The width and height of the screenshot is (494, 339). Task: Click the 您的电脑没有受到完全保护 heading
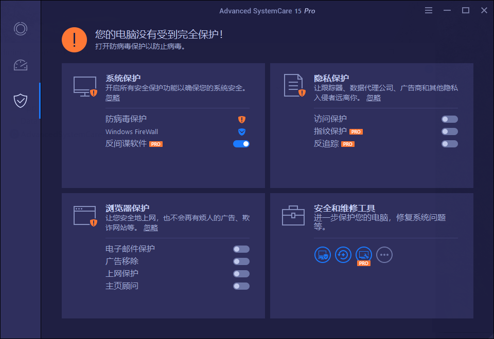click(x=159, y=34)
